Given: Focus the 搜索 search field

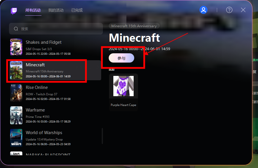Looking at the screenshot, I should (x=56, y=29).
